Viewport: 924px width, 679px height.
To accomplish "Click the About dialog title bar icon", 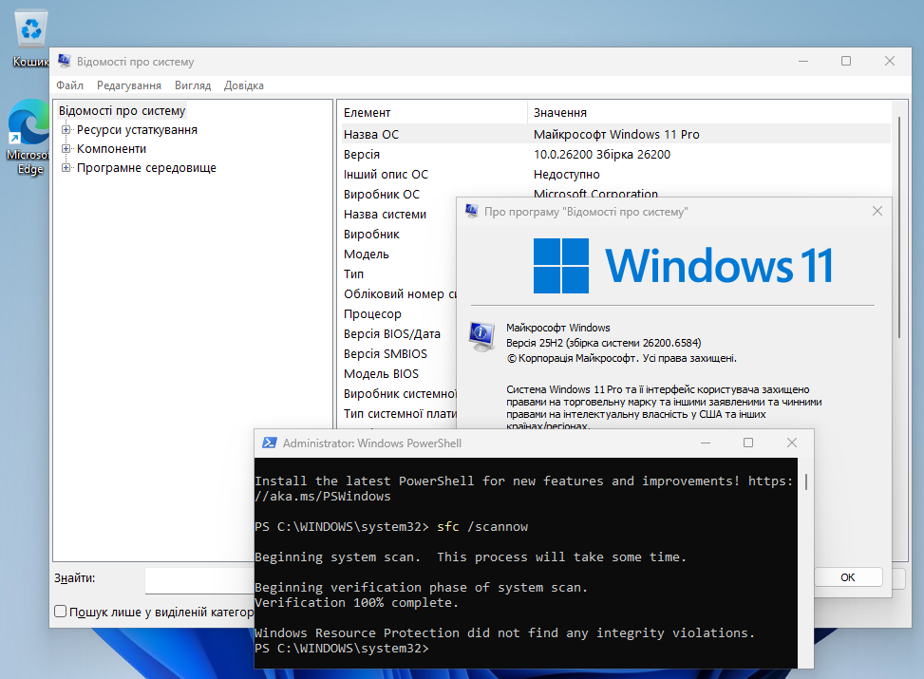I will (471, 212).
